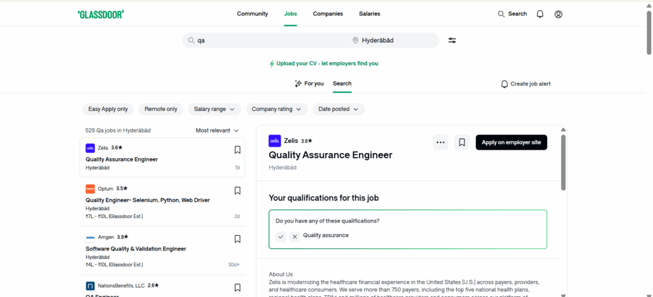This screenshot has height=297, width=653.
Task: Bookmark the Optum Quality Engineer listing
Action: [237, 191]
